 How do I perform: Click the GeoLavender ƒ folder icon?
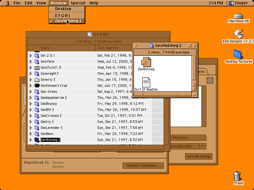(37, 128)
